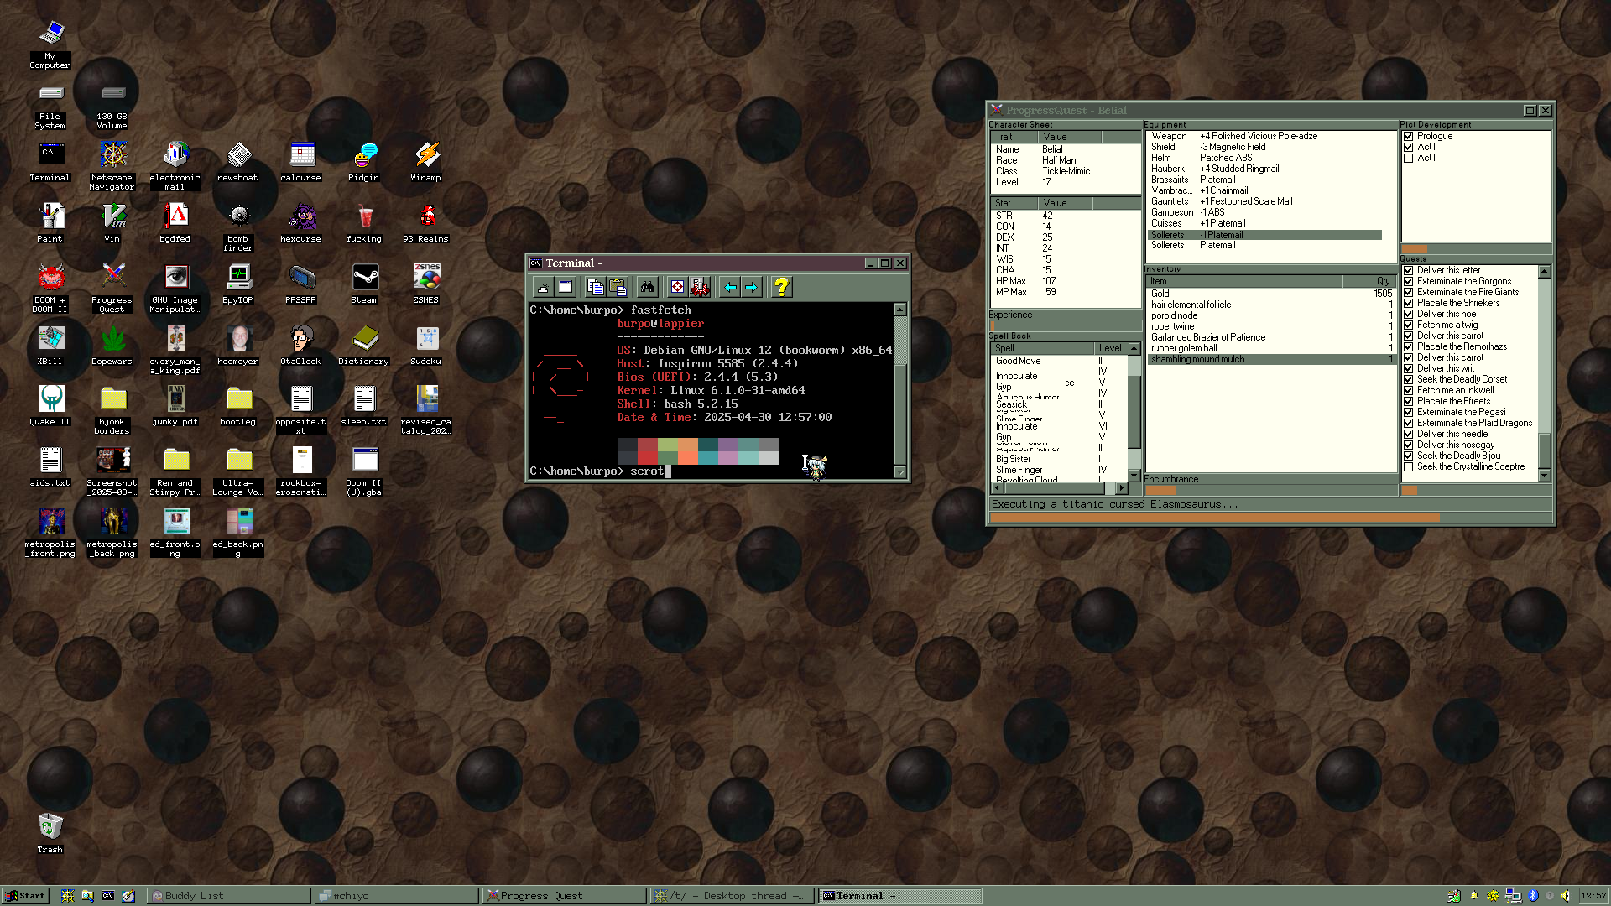Click the cyan left arrow previous-tab icon
Image resolution: width=1611 pixels, height=906 pixels.
pos(730,288)
